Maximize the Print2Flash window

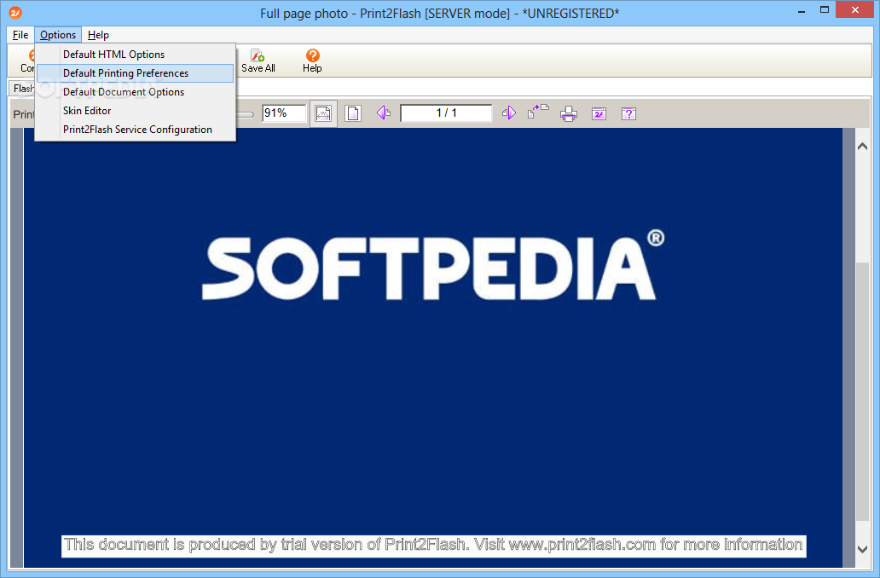[825, 10]
